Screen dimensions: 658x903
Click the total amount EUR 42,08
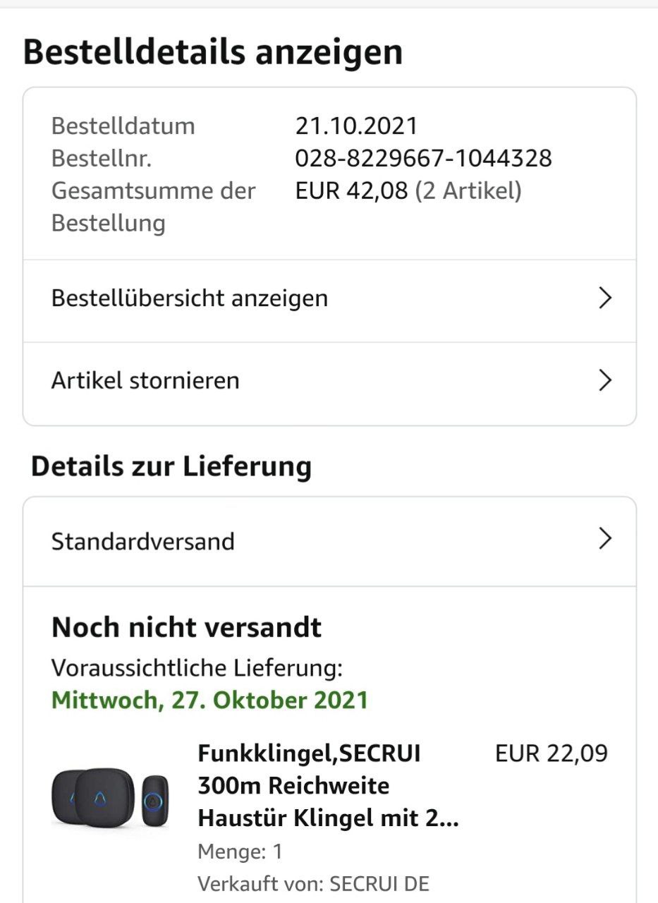coord(351,190)
